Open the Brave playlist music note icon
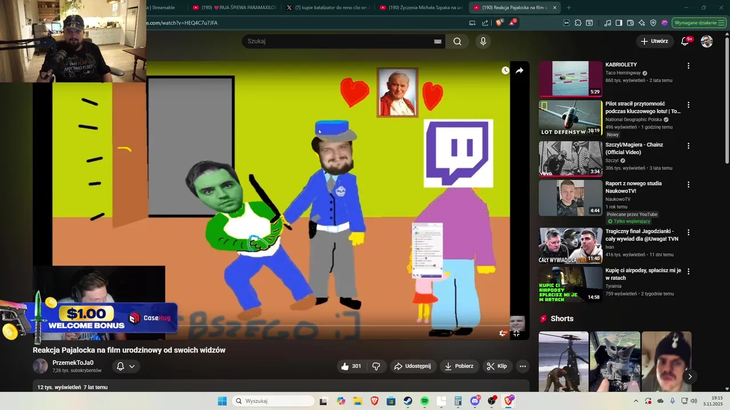 coord(607,23)
